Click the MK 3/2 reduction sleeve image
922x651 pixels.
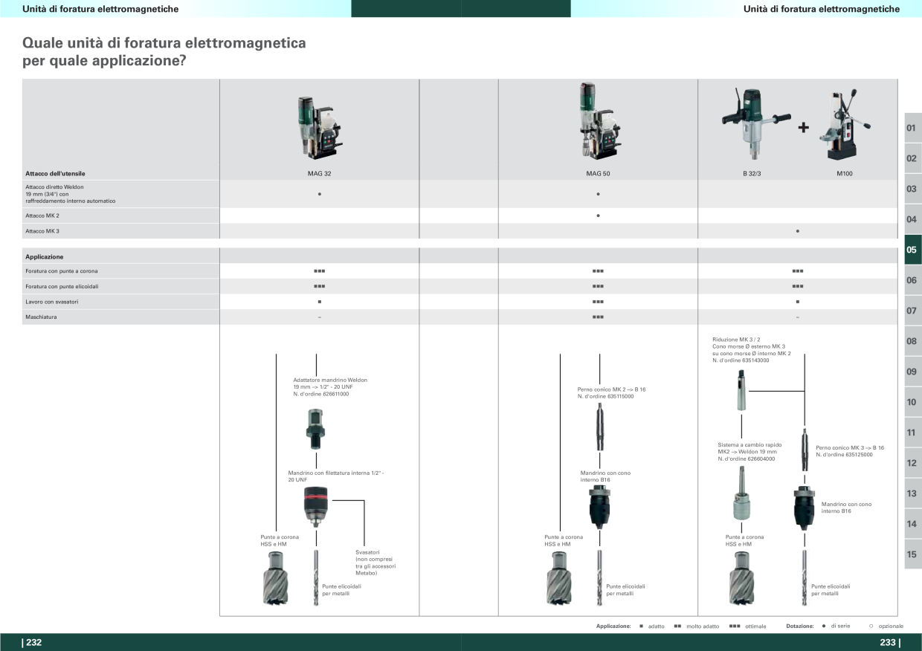[741, 389]
